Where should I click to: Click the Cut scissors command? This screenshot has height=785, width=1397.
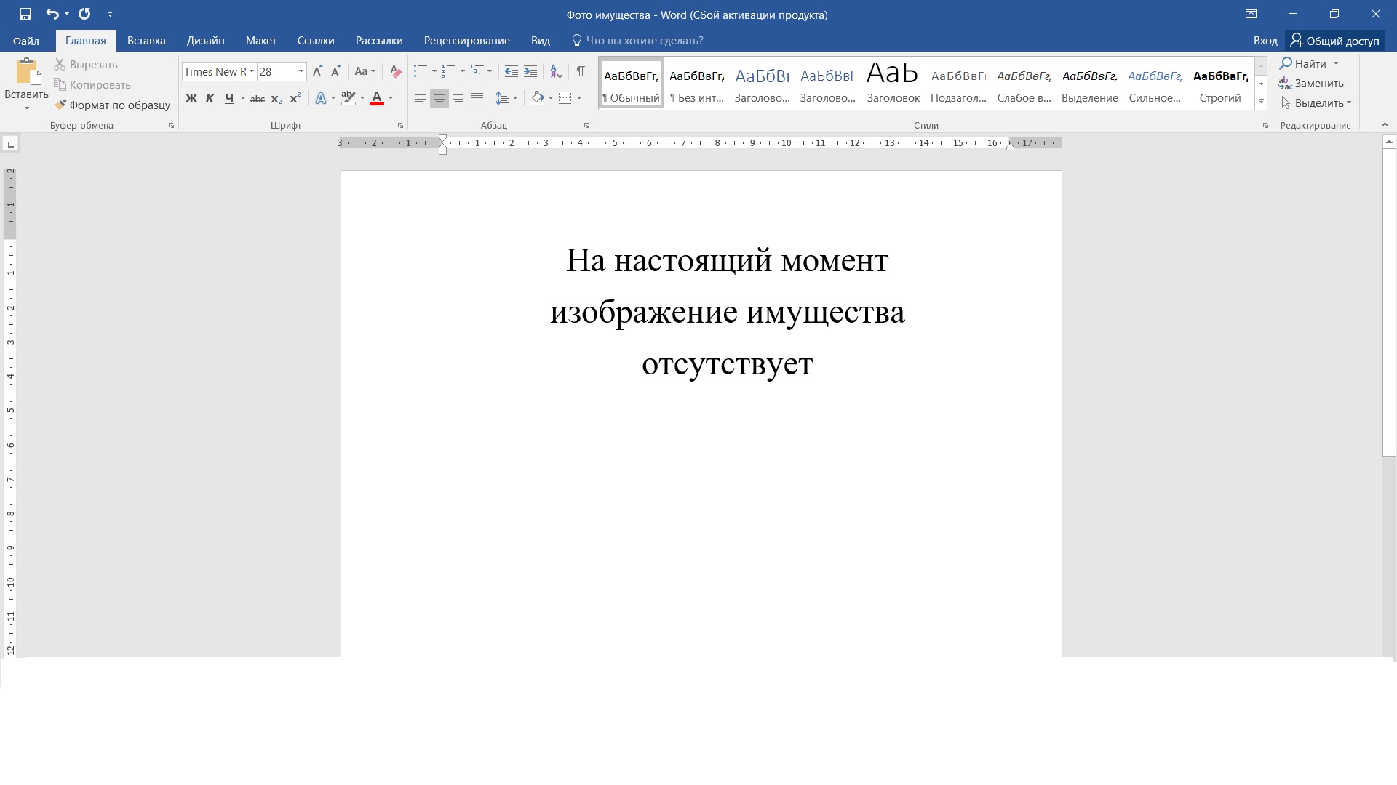[x=86, y=65]
